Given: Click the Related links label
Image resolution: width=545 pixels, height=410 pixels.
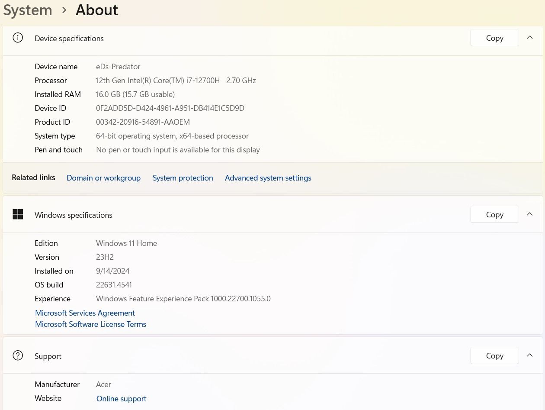Looking at the screenshot, I should point(33,178).
